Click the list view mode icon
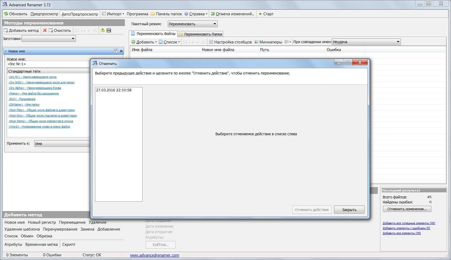Screen dimensions: 451x260 (x=287, y=42)
